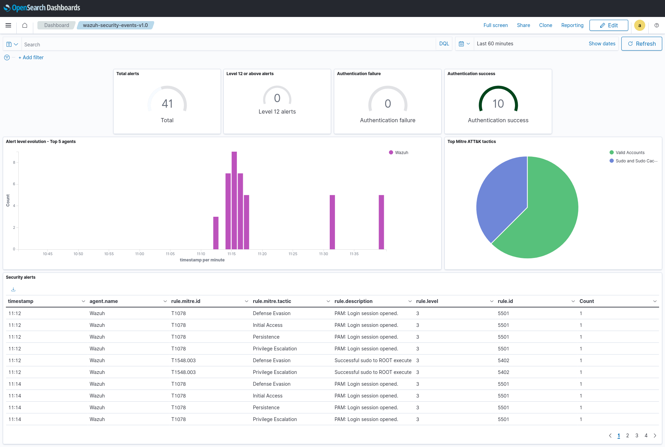Go to the Dashboard breadcrumb
Image resolution: width=665 pixels, height=447 pixels.
[56, 25]
